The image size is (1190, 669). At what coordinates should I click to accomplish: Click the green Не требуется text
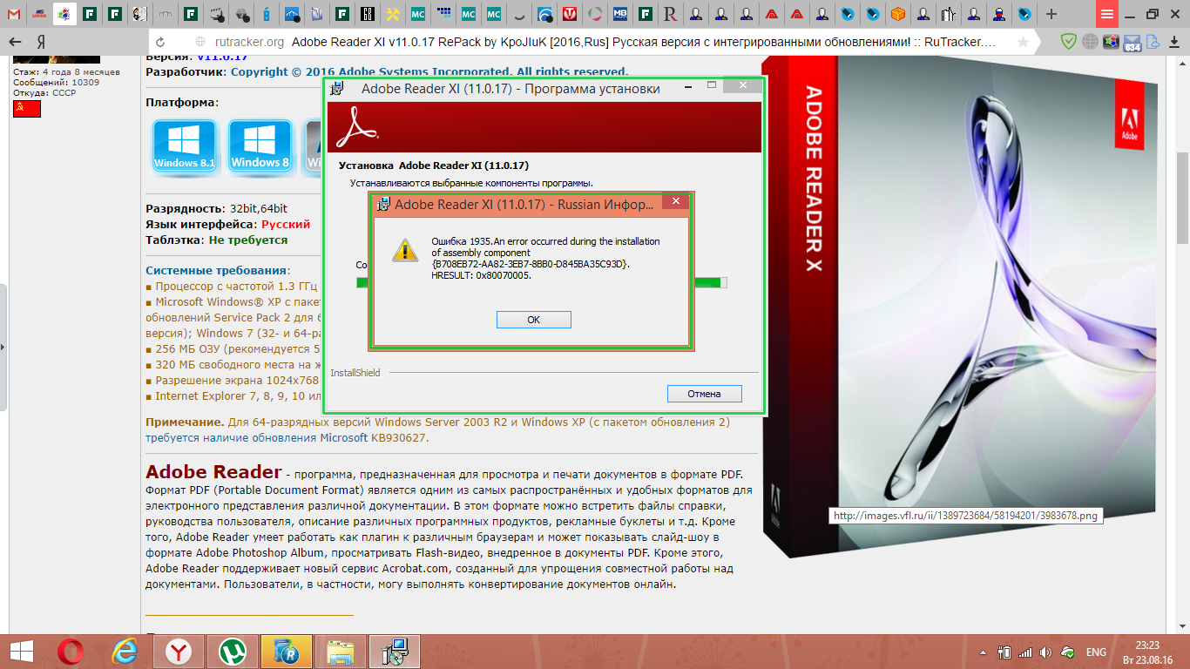coord(248,240)
